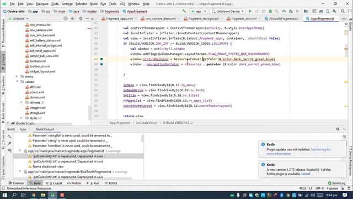The height and width of the screenshot is (199, 353).
Task: Click the Stop square icon in the toolbar
Action: pyautogui.click(x=297, y=11)
